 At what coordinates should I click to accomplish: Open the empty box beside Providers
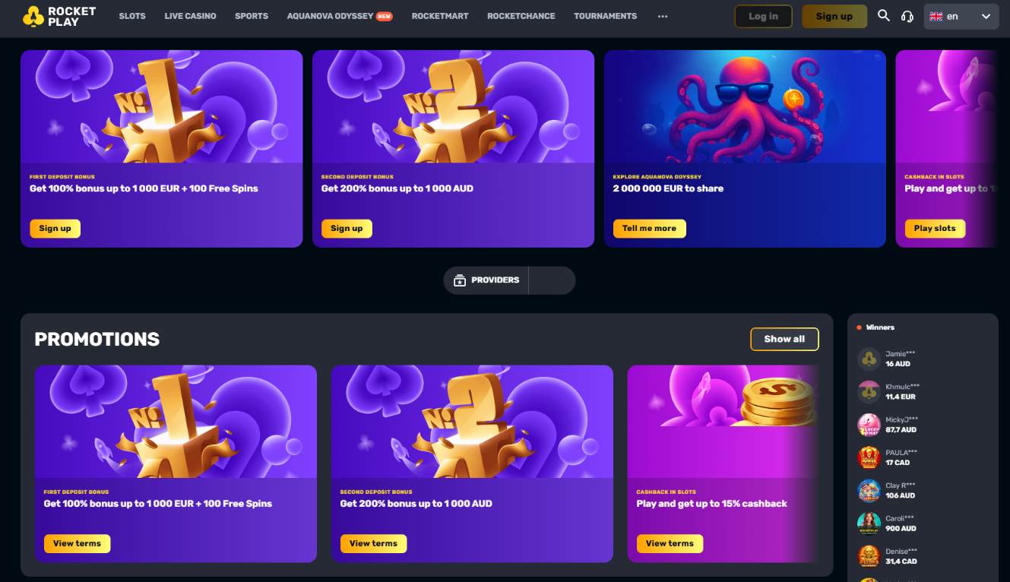pos(552,280)
